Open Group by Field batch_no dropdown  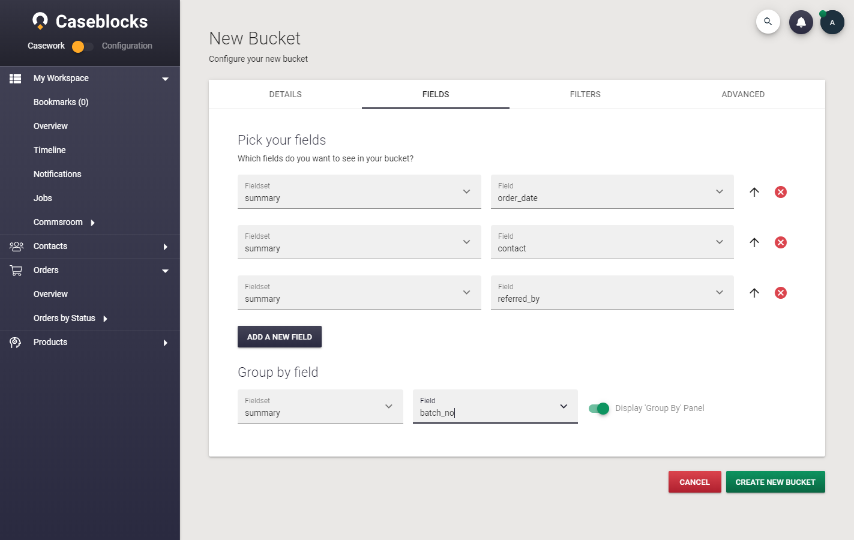(x=495, y=407)
